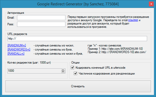Click the URL редиректа text field
The height and width of the screenshot is (97, 156).
point(77,39)
